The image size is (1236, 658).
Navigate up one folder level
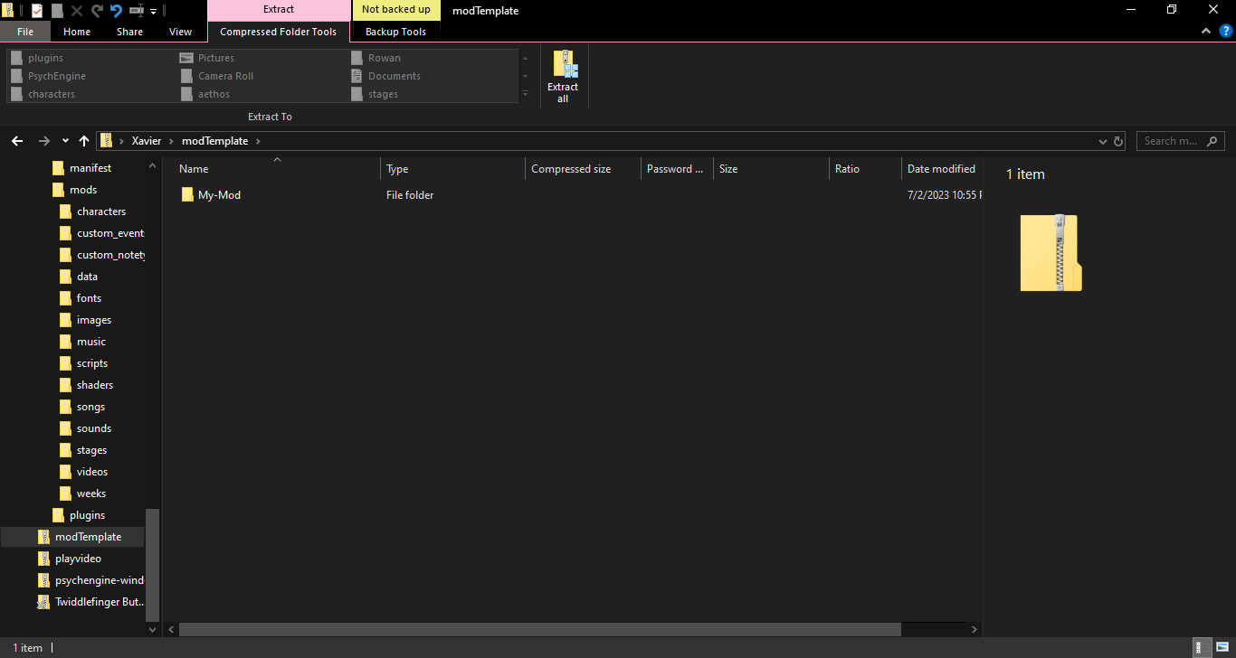coord(84,141)
